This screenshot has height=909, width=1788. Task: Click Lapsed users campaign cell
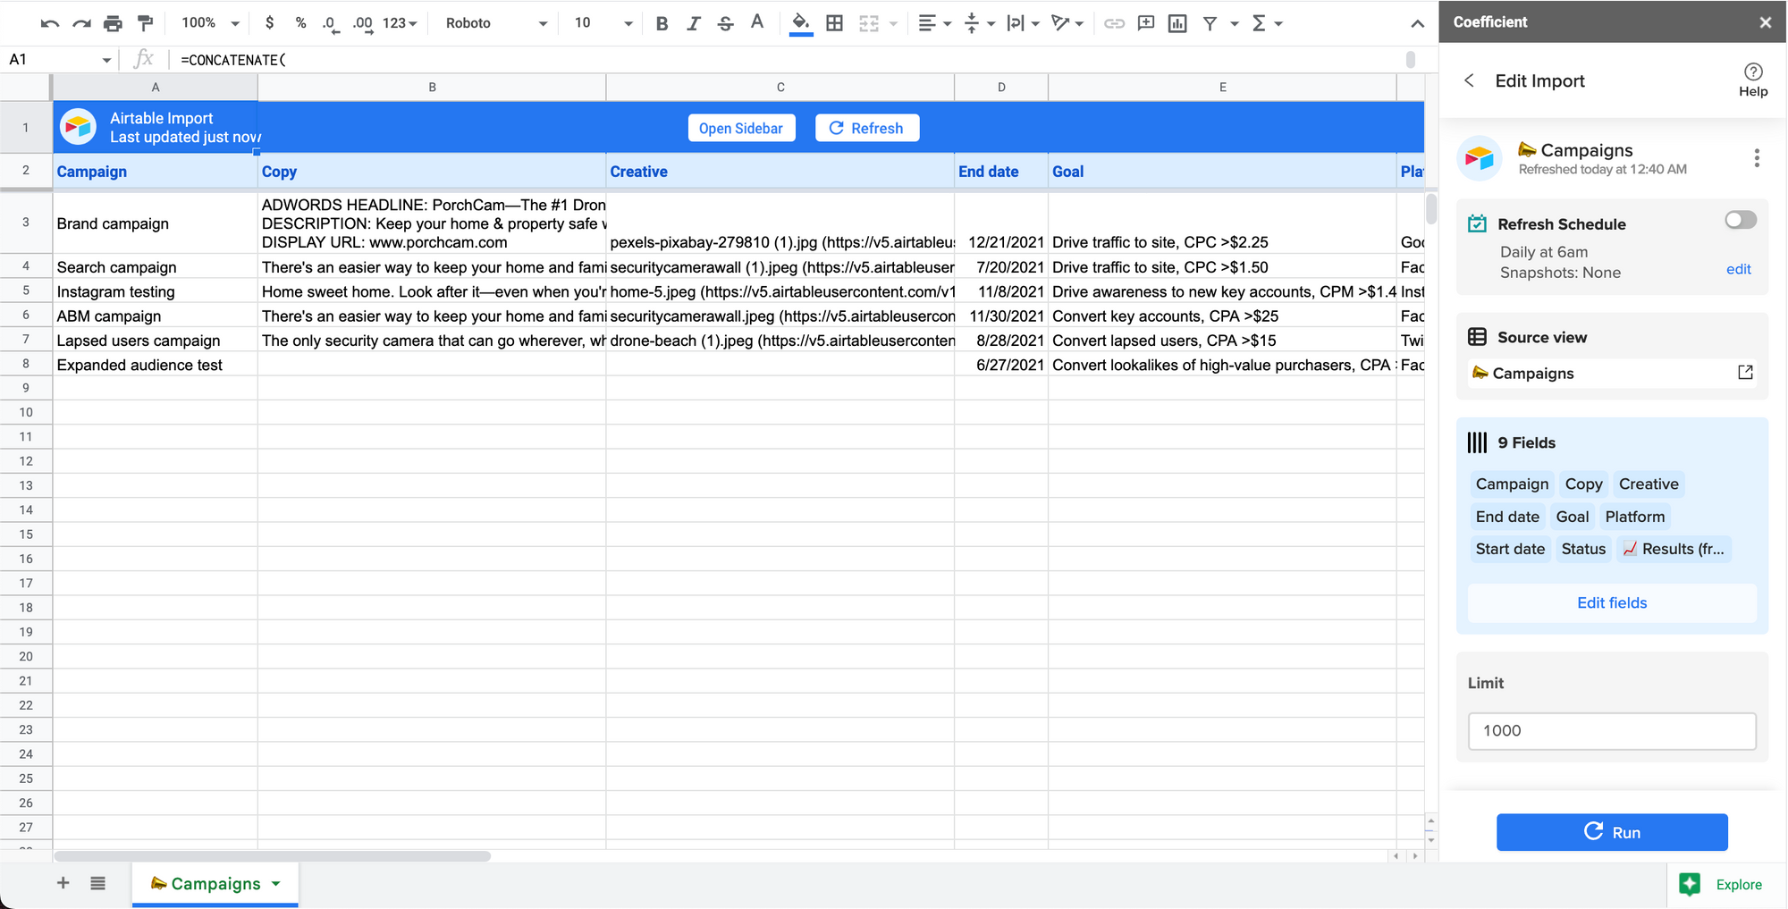pyautogui.click(x=156, y=341)
